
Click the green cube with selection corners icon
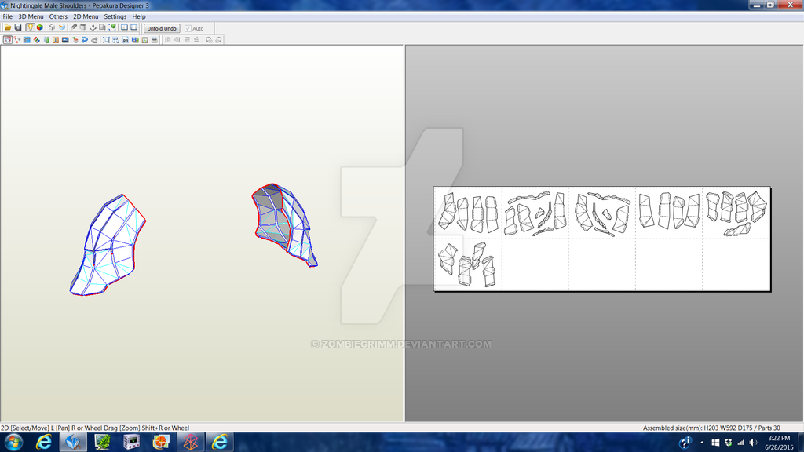click(112, 27)
